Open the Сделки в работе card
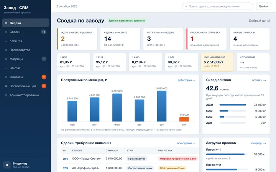276x172 pixels. click(x=120, y=39)
